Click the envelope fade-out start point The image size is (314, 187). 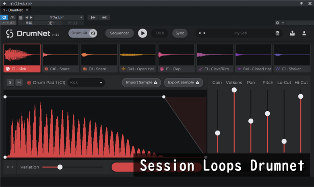163,97
